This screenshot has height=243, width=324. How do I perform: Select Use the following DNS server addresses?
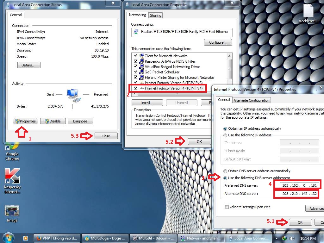(x=225, y=178)
